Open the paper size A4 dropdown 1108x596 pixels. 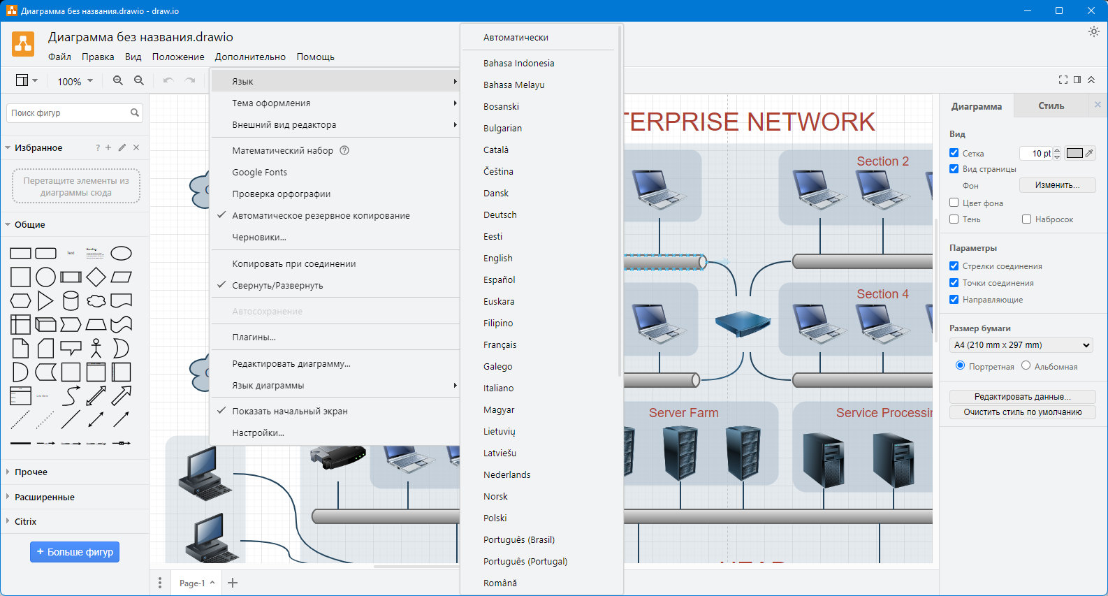click(x=1021, y=345)
